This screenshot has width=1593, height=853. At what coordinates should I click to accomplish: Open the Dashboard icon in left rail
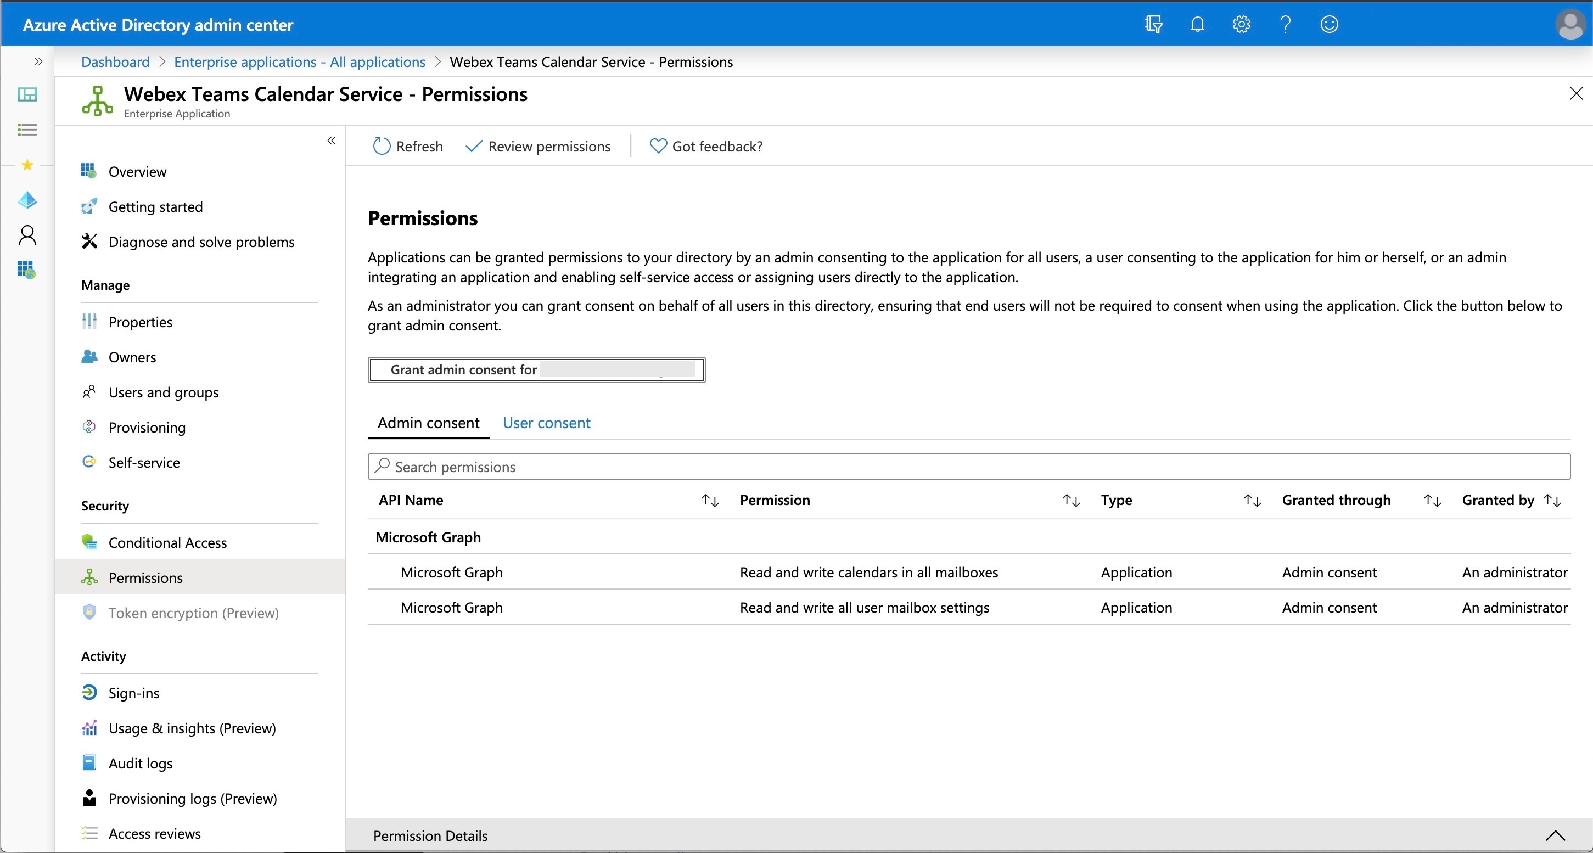pyautogui.click(x=27, y=94)
